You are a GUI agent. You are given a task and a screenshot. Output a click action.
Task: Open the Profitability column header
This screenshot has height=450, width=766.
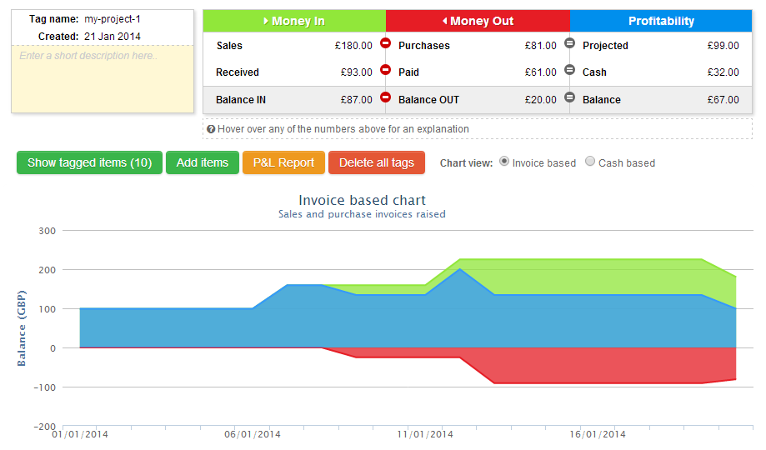pyautogui.click(x=661, y=21)
